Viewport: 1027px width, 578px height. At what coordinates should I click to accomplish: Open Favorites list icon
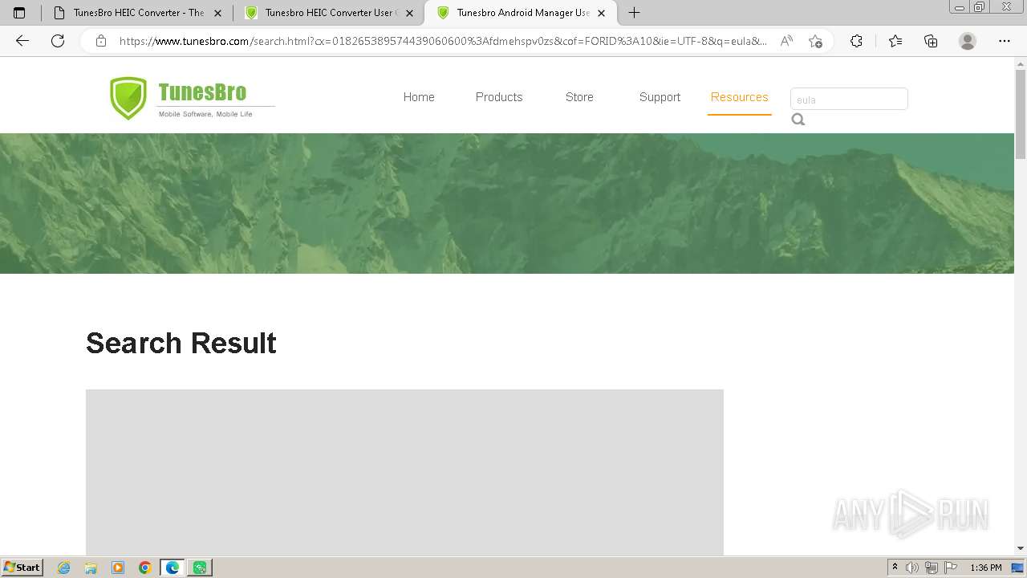[895, 41]
